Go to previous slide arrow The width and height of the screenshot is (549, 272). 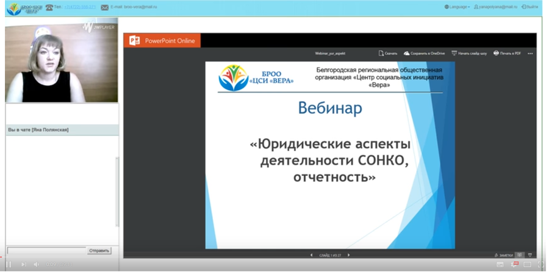(x=311, y=255)
